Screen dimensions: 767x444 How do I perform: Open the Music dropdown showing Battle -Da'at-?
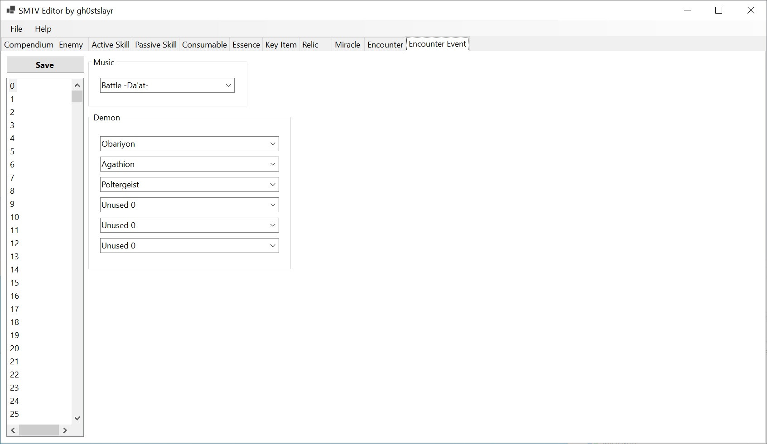(167, 86)
